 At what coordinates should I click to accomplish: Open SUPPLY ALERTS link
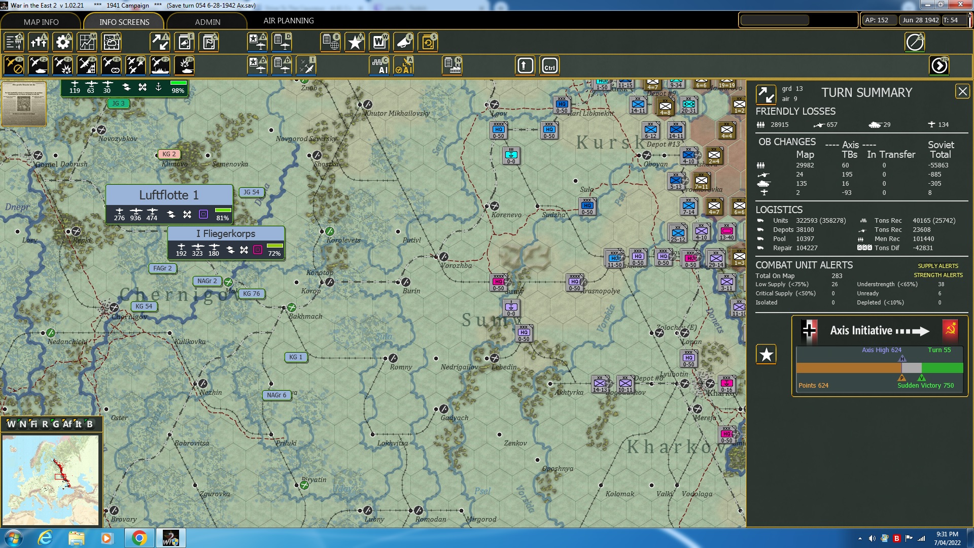[x=938, y=266]
